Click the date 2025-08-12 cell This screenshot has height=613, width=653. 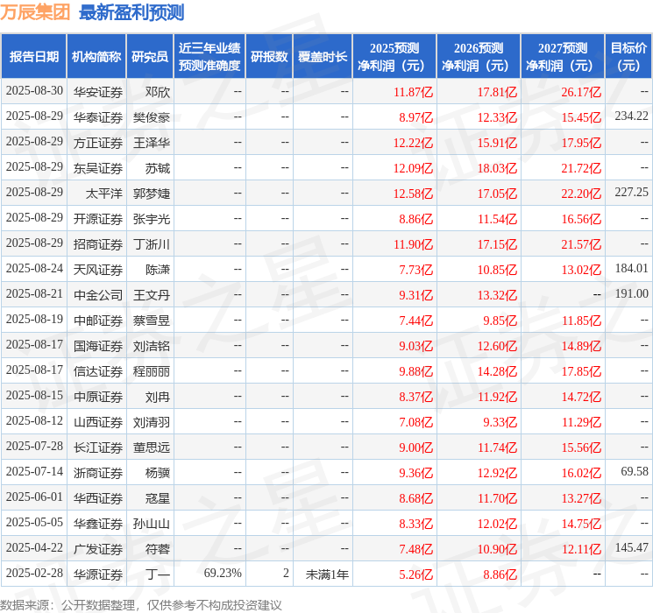pos(34,420)
